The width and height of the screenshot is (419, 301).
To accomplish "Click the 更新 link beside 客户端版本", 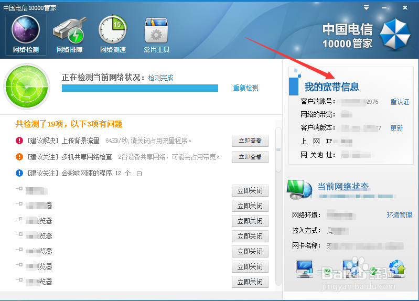I will [x=396, y=128].
